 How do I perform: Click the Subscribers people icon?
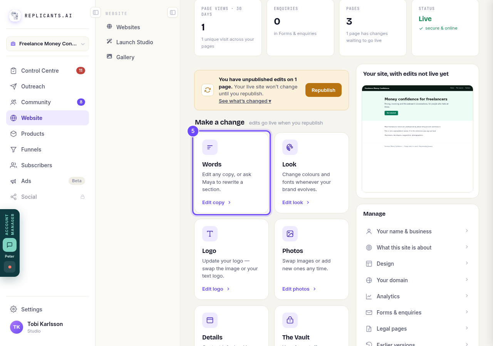click(x=13, y=165)
